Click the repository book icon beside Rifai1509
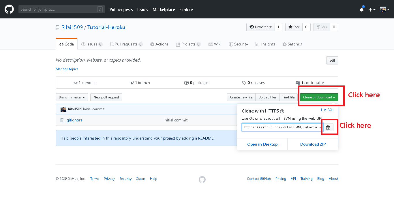The width and height of the screenshot is (394, 221). click(57, 27)
